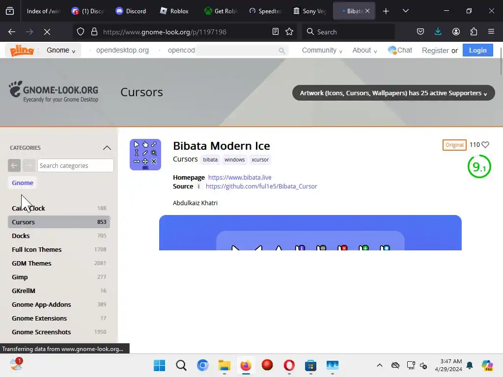Expand the Gnome site dropdown

pyautogui.click(x=60, y=51)
